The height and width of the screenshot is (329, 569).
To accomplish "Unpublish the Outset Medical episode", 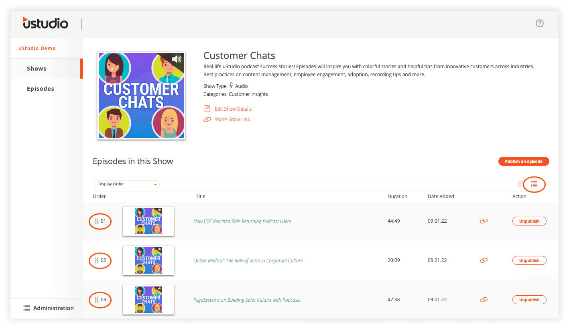I will pyautogui.click(x=529, y=260).
